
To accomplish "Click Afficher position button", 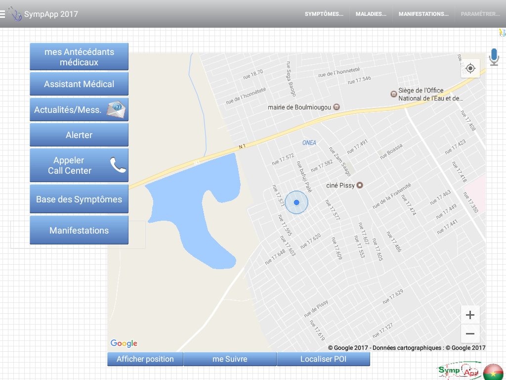I will [145, 359].
